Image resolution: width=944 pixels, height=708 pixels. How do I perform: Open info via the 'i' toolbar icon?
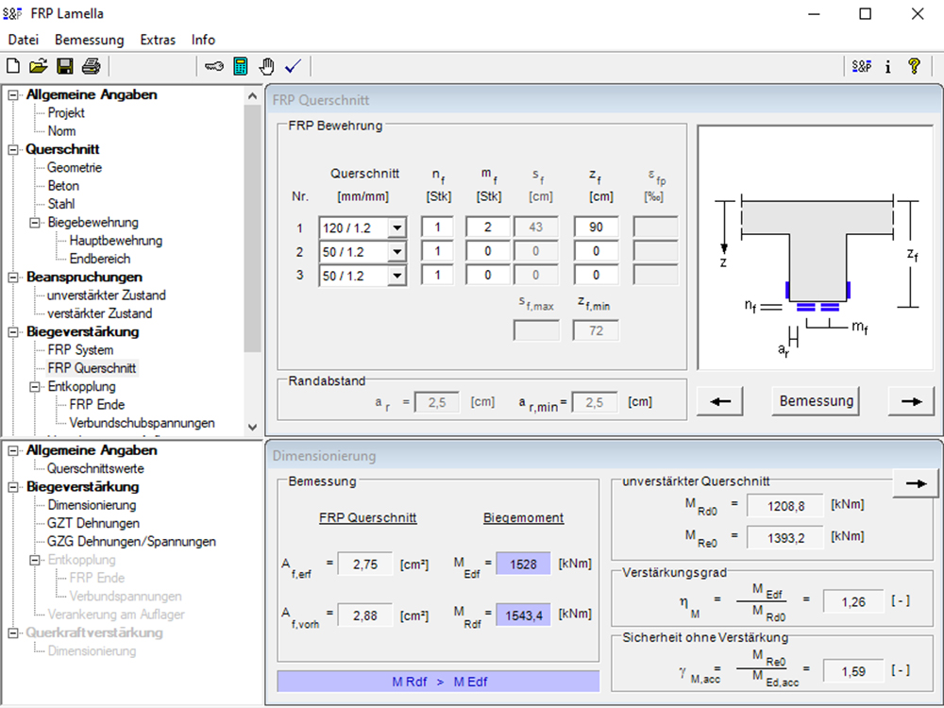888,66
